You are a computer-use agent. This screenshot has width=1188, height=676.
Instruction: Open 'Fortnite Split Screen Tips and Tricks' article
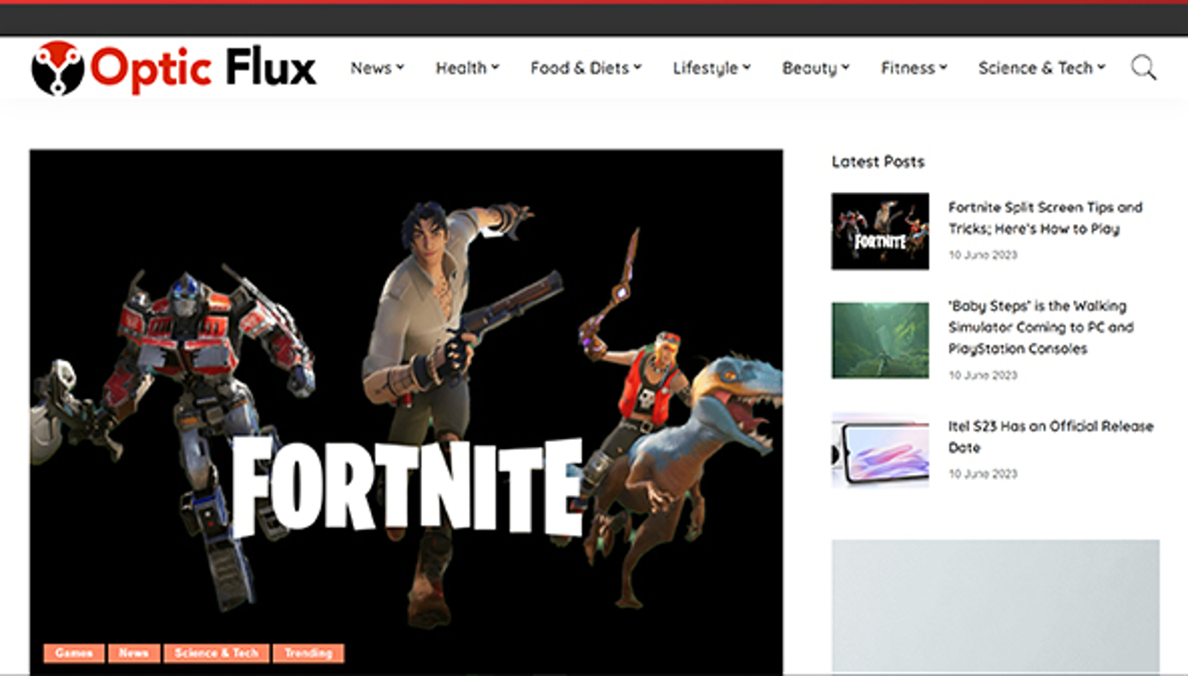point(1045,218)
